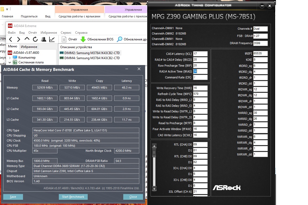Open Средства работы с ярлыками tab
This screenshot has height=205, width=308.
[x=79, y=16]
